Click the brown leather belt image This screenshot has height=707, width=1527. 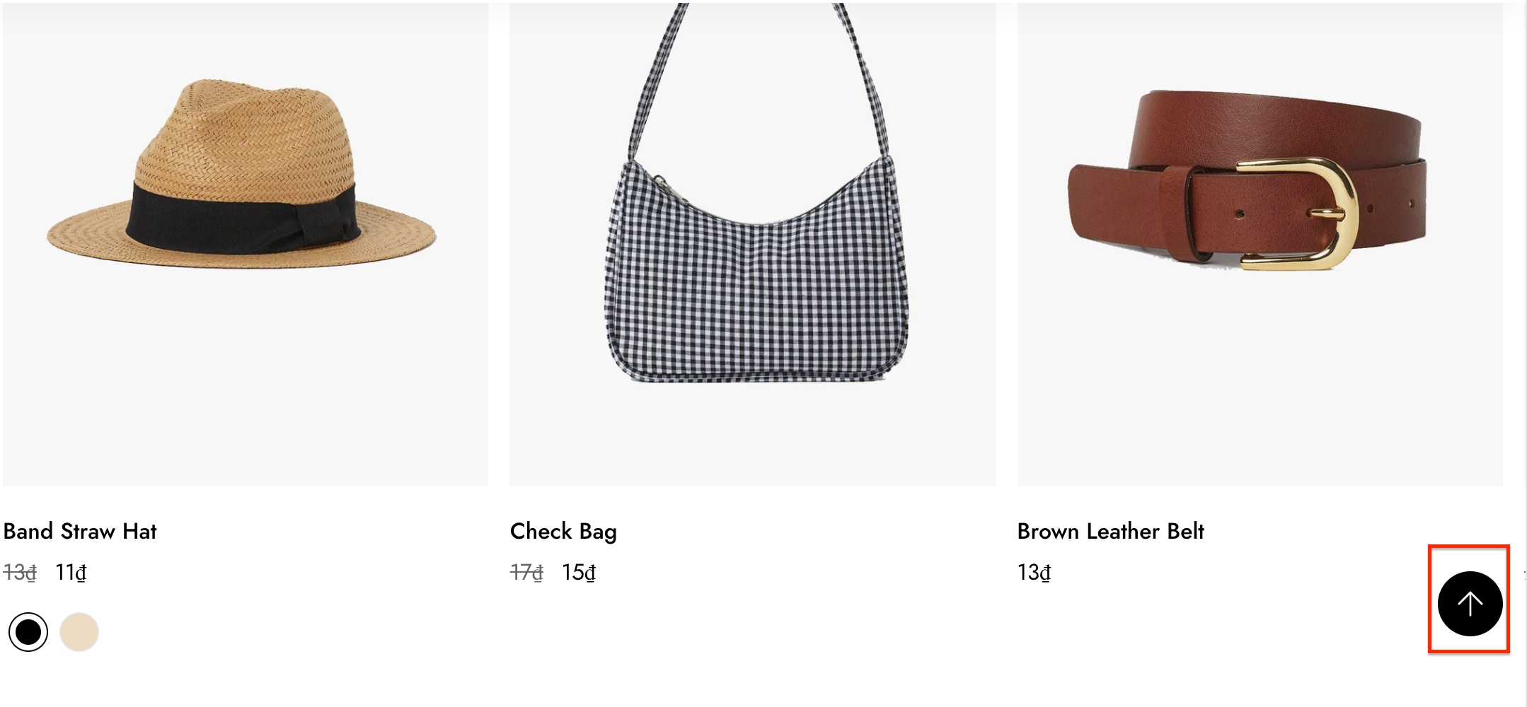pyautogui.click(x=1260, y=244)
